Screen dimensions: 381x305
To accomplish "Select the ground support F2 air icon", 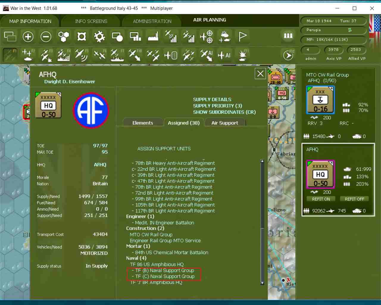I will coord(28,55).
